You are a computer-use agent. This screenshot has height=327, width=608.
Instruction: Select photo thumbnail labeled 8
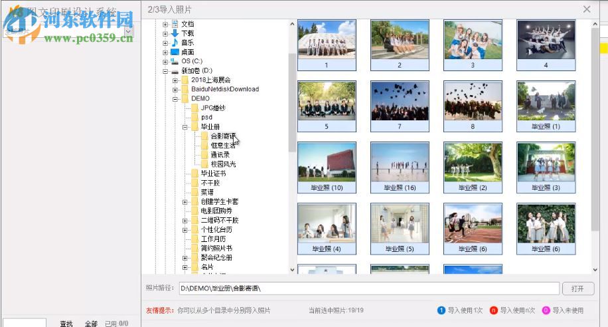point(473,106)
